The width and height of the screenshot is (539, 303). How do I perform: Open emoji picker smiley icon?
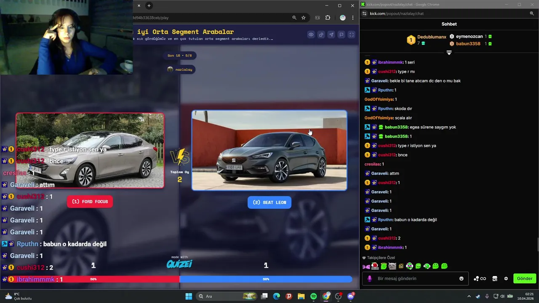(x=462, y=279)
